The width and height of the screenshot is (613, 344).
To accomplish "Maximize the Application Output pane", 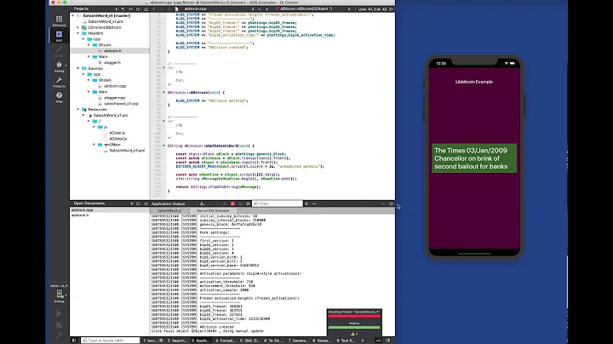I will (391, 204).
